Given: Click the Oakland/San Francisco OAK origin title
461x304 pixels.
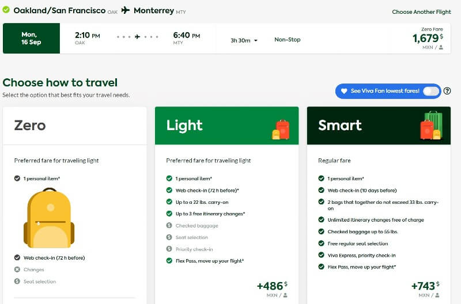Looking at the screenshot, I should (65, 11).
